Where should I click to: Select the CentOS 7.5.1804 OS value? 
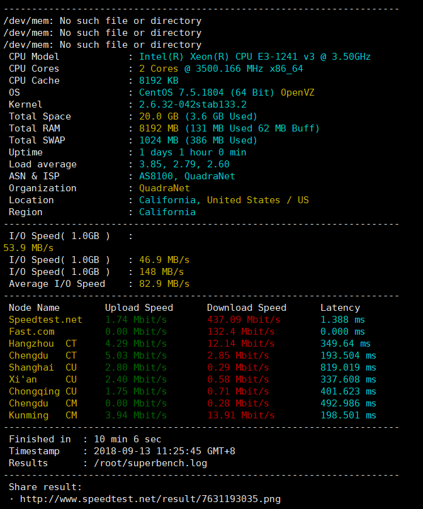206,92
